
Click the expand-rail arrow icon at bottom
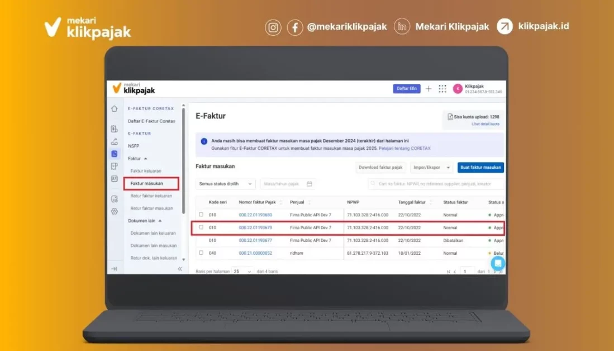(114, 269)
